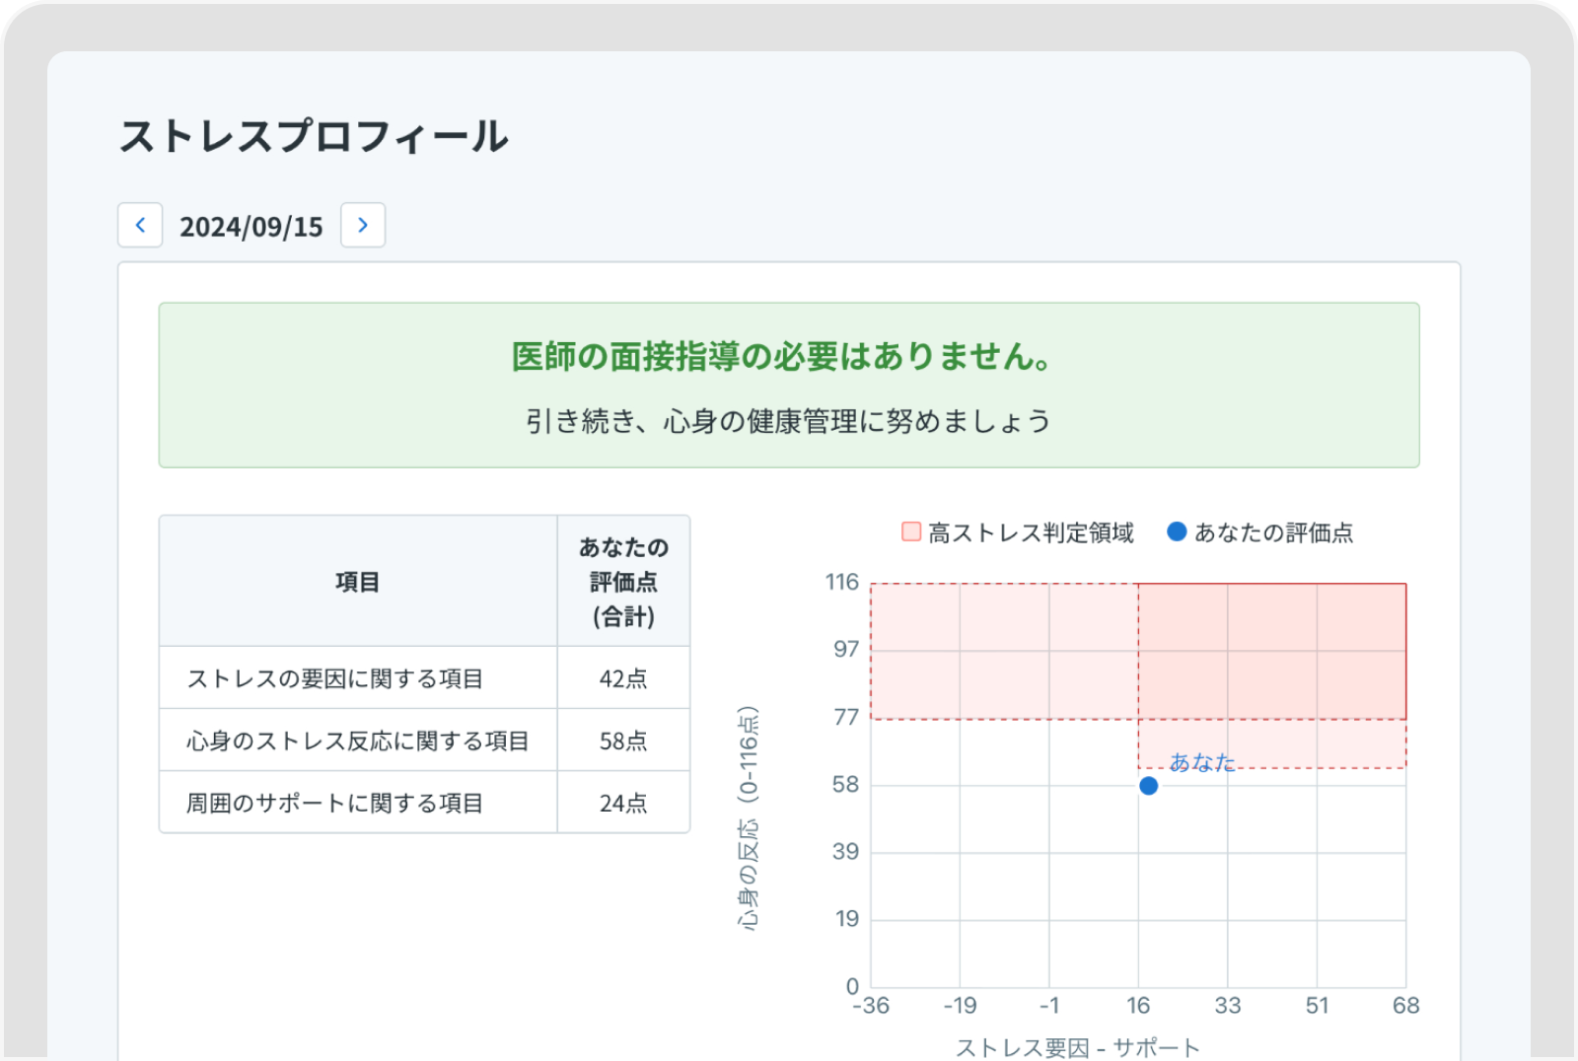The image size is (1578, 1061).
Task: Click x-axis tick label 16
Action: (1138, 1006)
